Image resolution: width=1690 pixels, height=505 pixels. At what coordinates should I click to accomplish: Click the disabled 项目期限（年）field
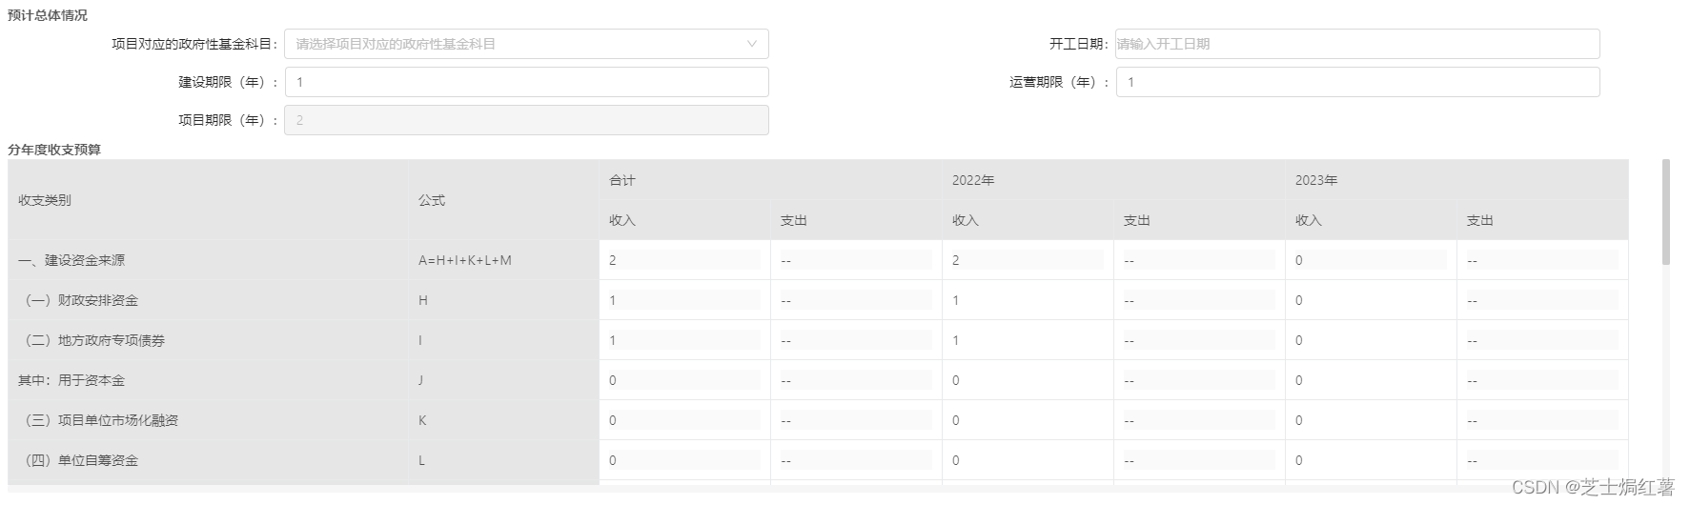pyautogui.click(x=526, y=120)
